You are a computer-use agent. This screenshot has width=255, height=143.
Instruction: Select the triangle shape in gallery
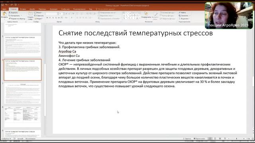124,15
